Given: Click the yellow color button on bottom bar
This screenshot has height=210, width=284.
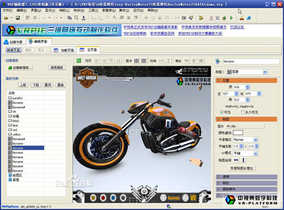Looking at the screenshot, I should click(93, 197).
